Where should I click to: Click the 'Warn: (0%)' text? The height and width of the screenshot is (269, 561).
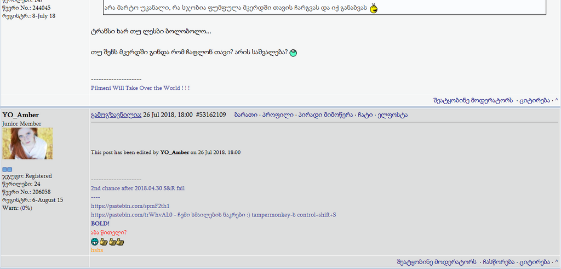tap(17, 208)
